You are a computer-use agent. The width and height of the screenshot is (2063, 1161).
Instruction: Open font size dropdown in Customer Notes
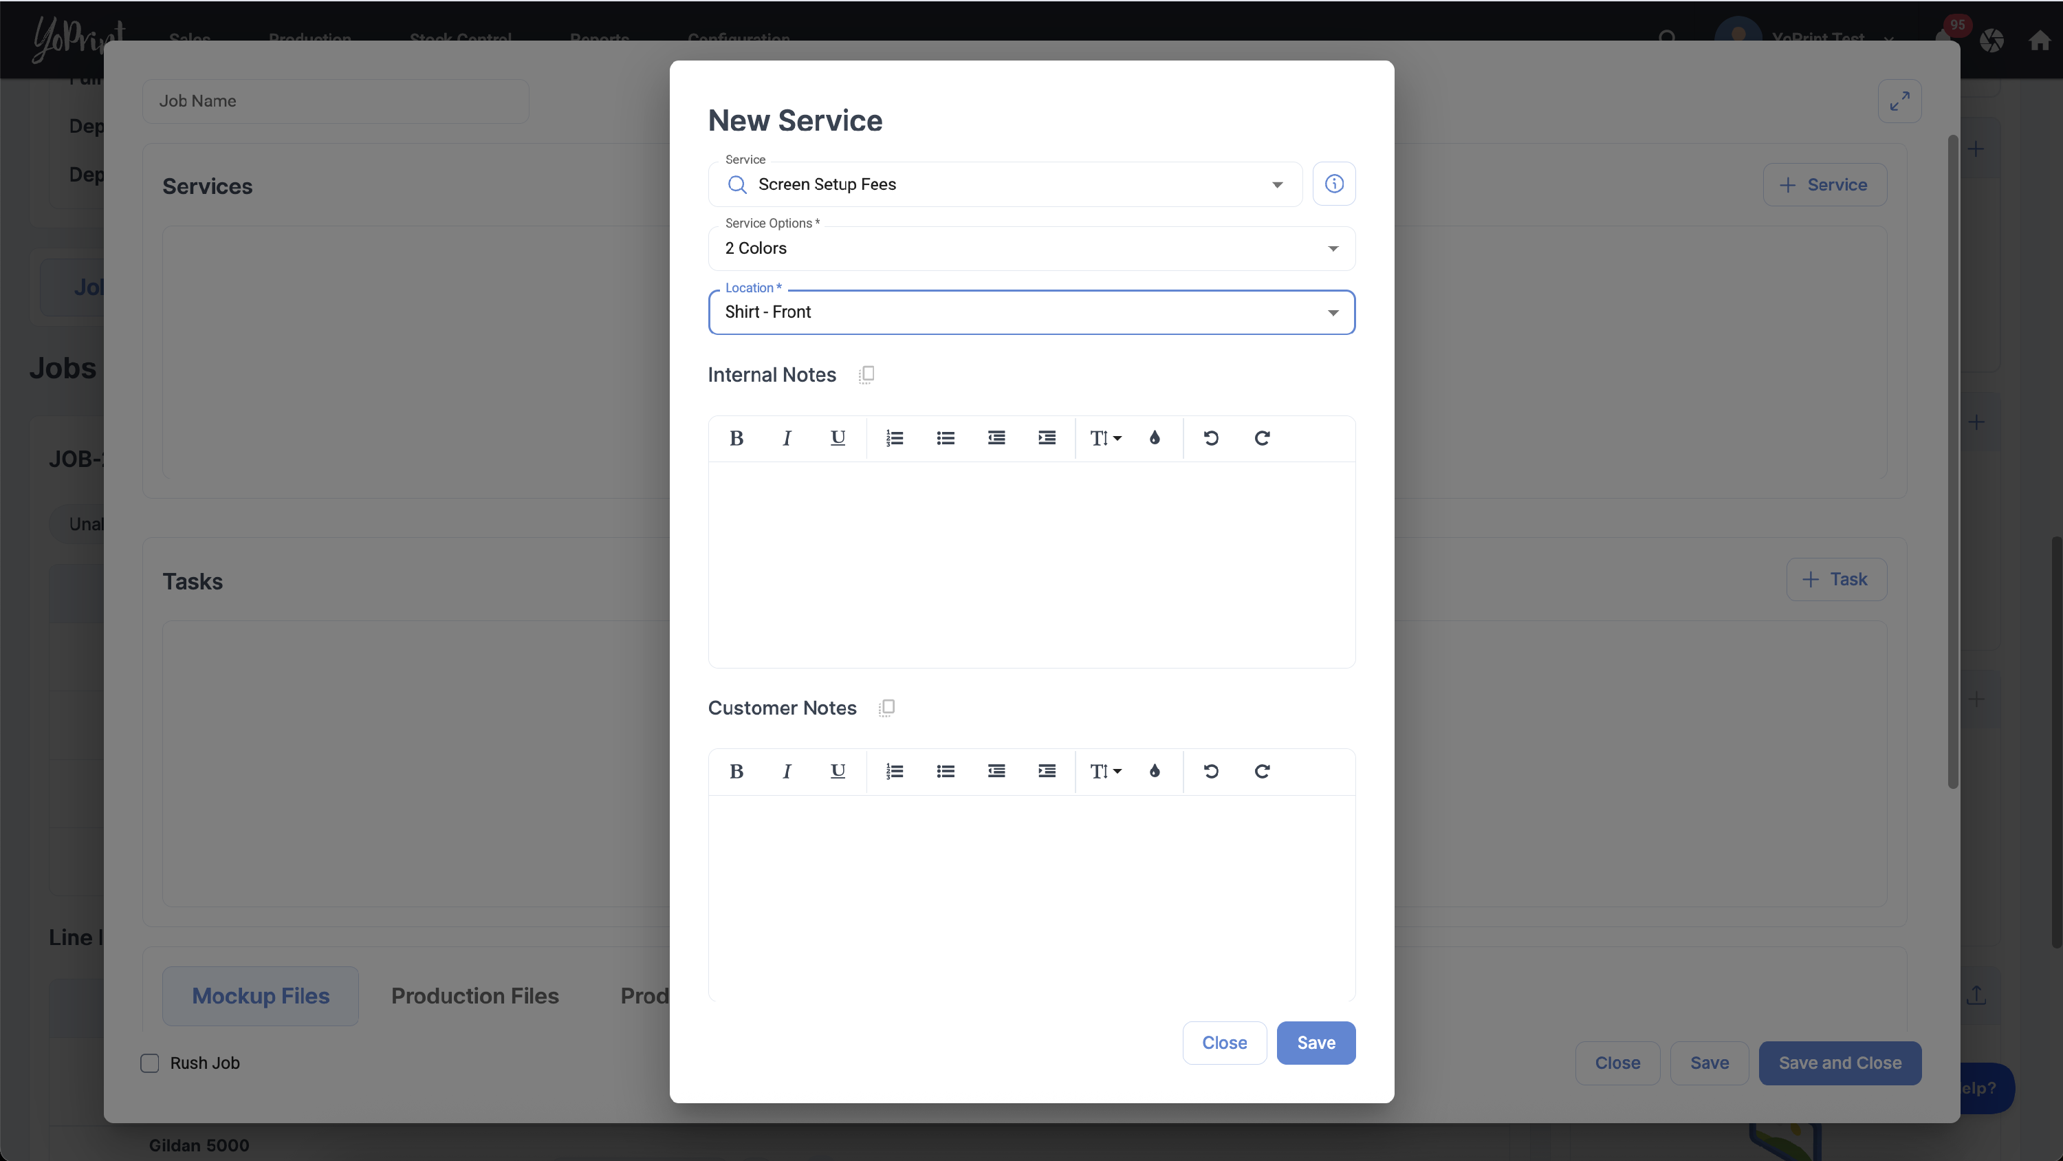point(1105,772)
